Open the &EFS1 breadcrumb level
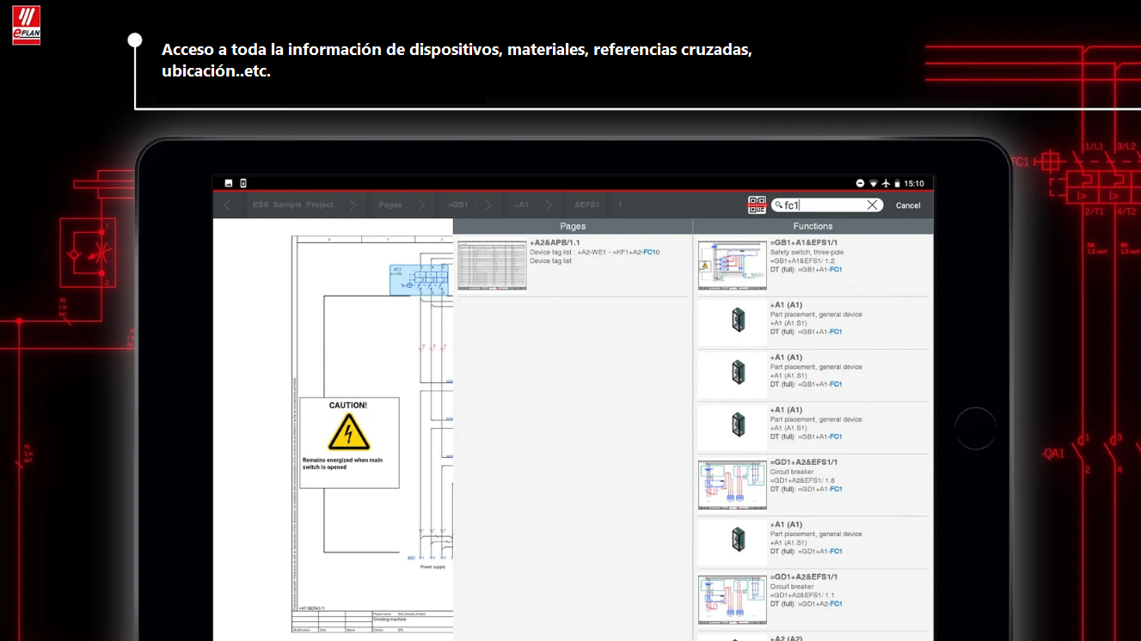The width and height of the screenshot is (1141, 641). point(586,205)
